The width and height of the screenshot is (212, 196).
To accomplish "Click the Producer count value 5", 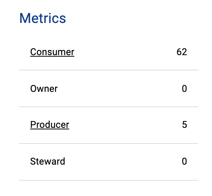I will coord(184,124).
